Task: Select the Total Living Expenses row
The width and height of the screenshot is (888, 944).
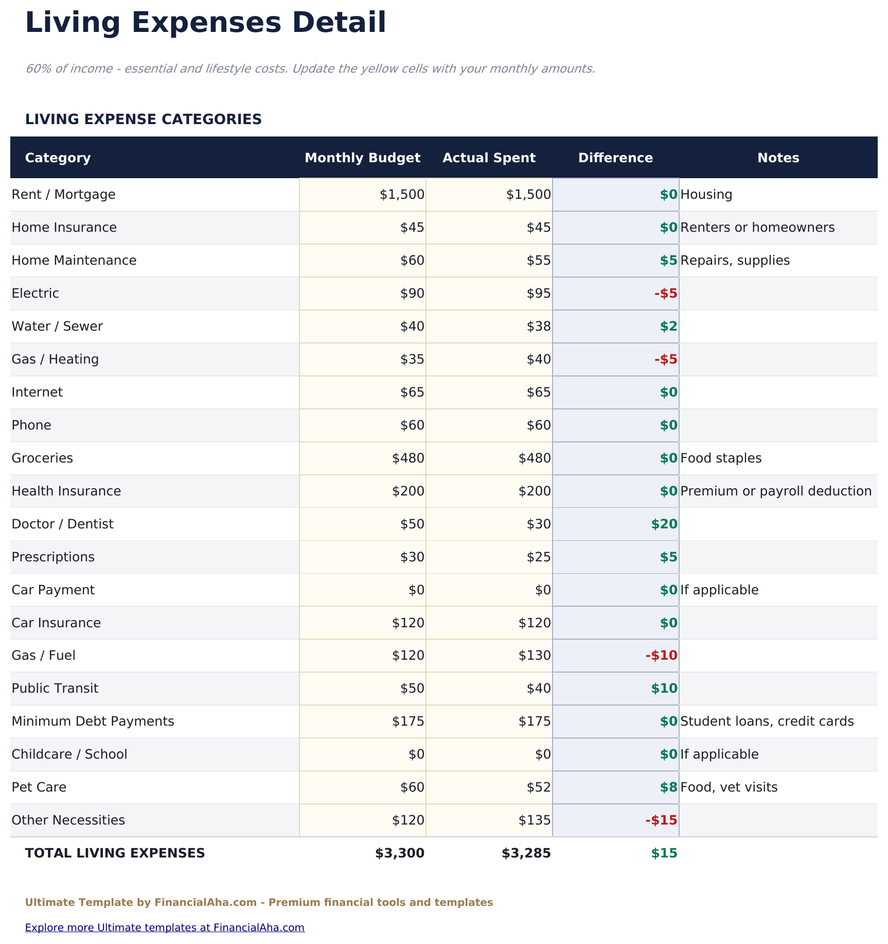Action: (x=115, y=853)
